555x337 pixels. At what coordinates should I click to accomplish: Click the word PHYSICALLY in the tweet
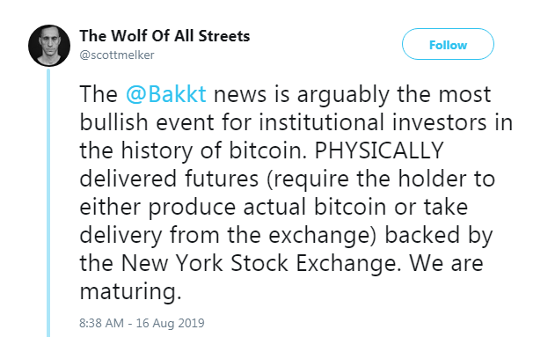click(x=379, y=150)
